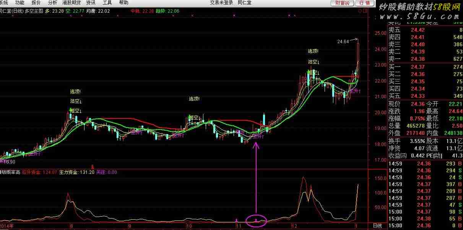Click the 拉升资金: 124.07 label
463x230 pixels.
pyautogui.click(x=39, y=172)
